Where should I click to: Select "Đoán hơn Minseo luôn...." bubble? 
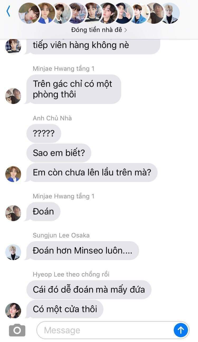coord(83,251)
